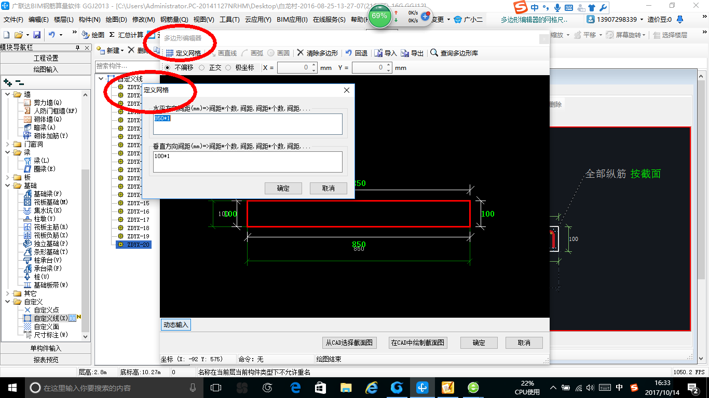Open the 编辑(E) menu

(38, 20)
